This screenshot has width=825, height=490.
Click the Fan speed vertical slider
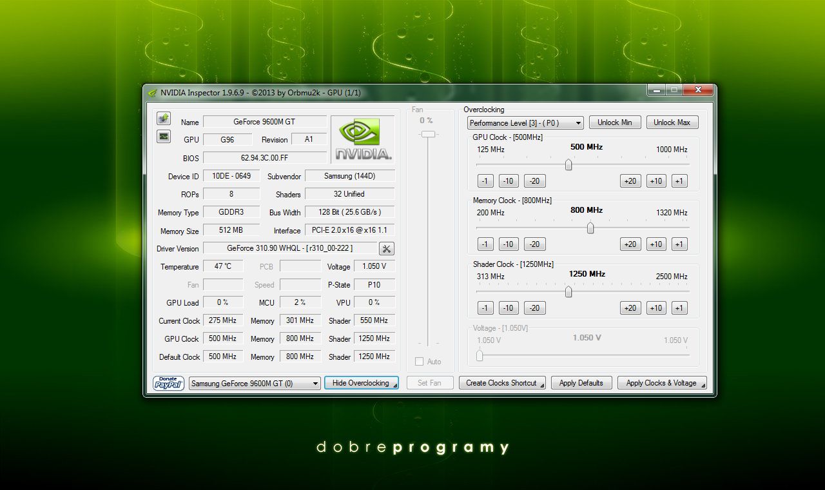(x=428, y=134)
